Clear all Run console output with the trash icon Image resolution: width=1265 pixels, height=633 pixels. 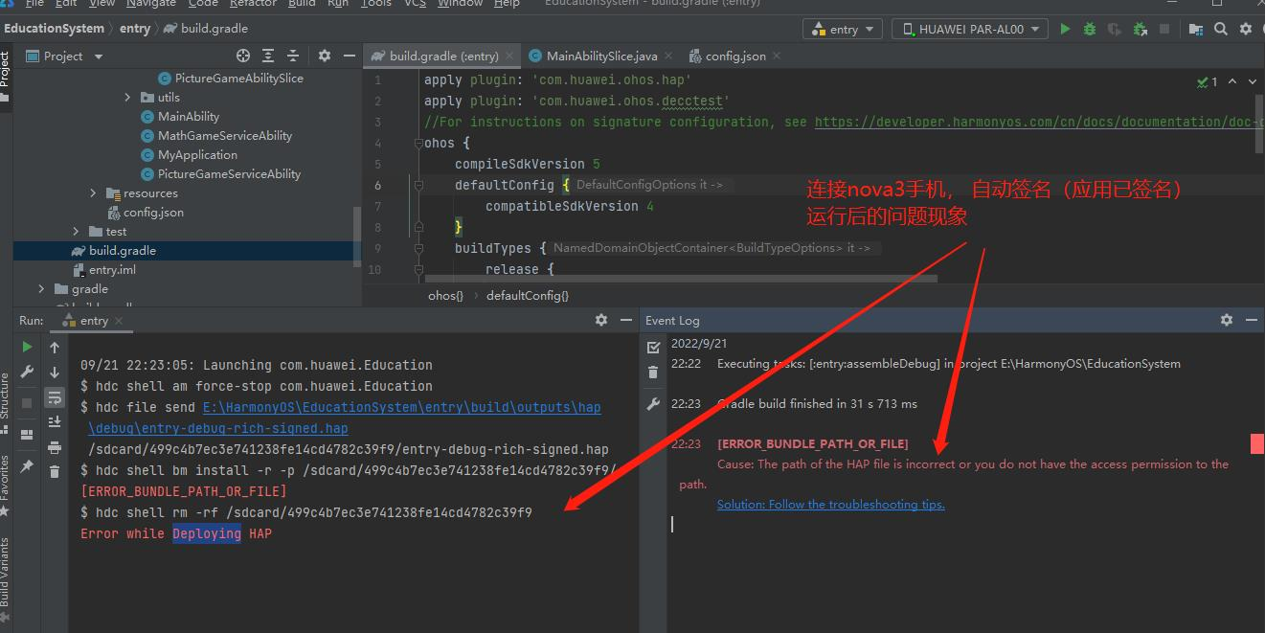tap(55, 471)
